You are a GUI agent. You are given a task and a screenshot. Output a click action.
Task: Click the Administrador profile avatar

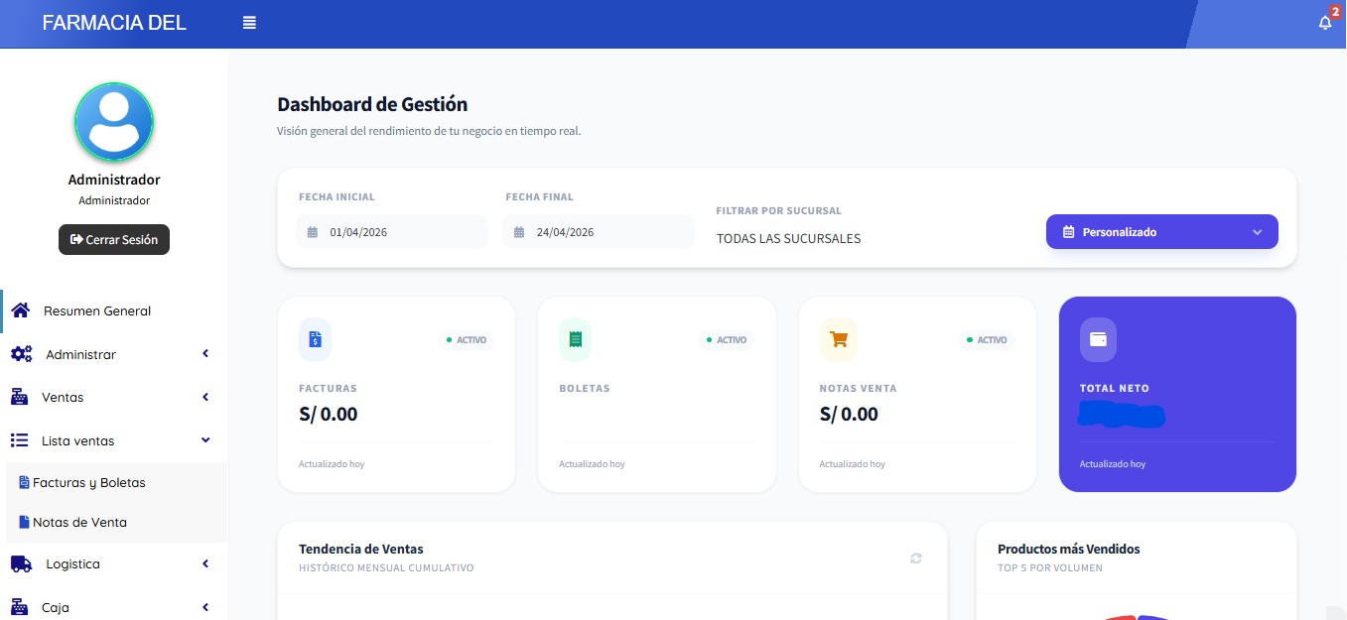click(114, 122)
